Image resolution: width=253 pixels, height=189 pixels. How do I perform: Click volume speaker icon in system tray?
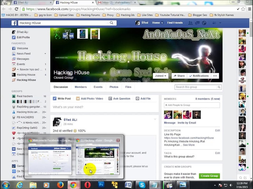pos(231,185)
